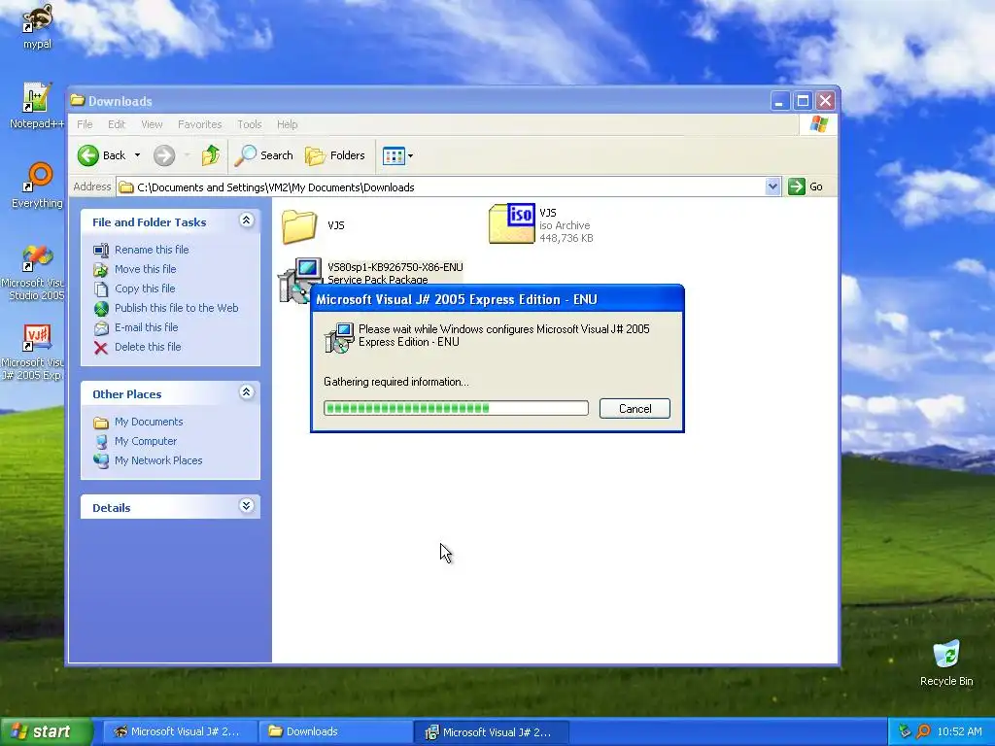Screen dimensions: 995x746
Task: Open the Edit menu
Action: [117, 124]
